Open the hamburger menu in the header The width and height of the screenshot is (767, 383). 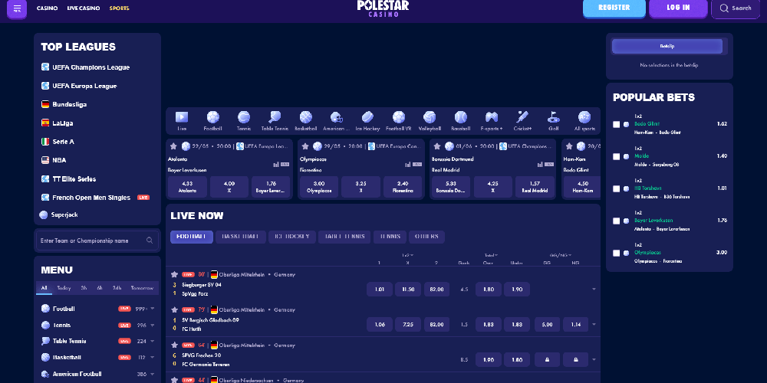click(x=17, y=8)
